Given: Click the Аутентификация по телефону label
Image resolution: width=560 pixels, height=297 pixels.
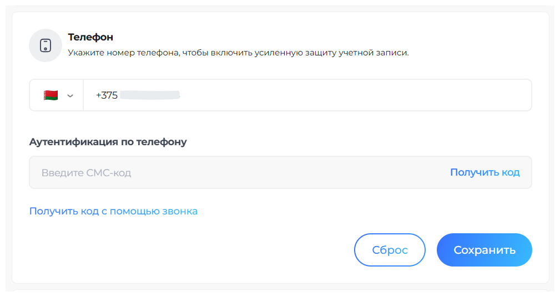Looking at the screenshot, I should [x=108, y=142].
